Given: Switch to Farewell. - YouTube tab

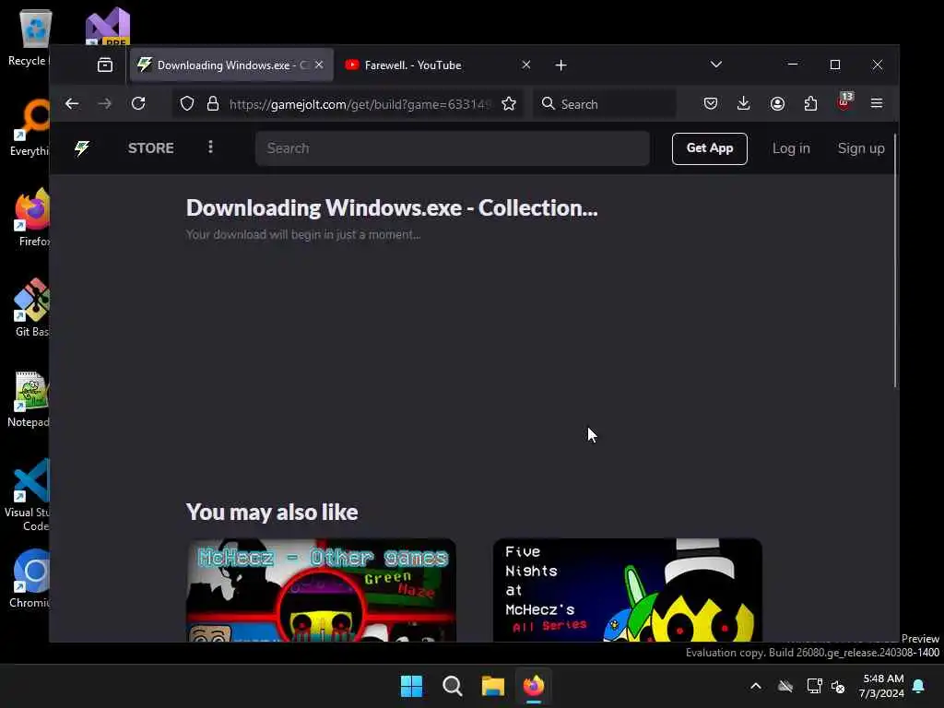Looking at the screenshot, I should tap(438, 65).
